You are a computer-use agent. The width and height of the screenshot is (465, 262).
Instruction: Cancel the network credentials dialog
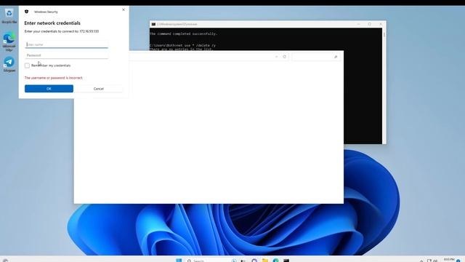(x=99, y=89)
